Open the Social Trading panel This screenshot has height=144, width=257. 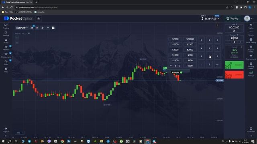(251, 40)
